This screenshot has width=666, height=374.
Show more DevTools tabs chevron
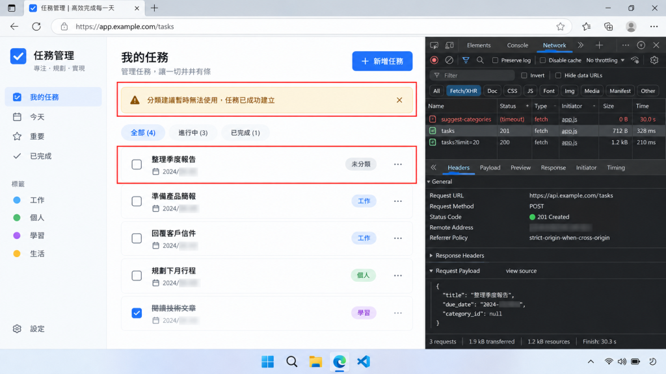point(581,45)
